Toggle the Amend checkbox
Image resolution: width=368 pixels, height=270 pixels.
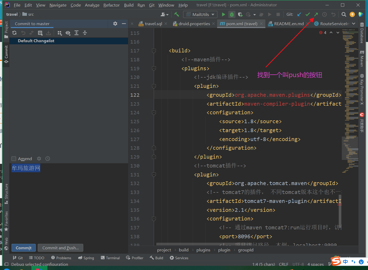point(14,159)
